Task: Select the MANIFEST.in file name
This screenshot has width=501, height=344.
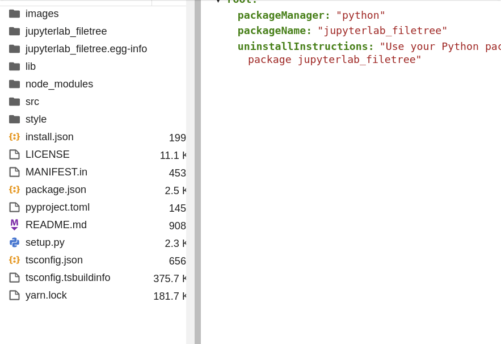Action: click(56, 172)
